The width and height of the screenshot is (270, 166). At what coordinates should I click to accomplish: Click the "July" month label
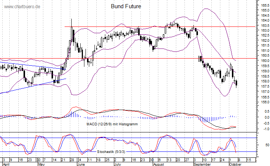point(118,164)
